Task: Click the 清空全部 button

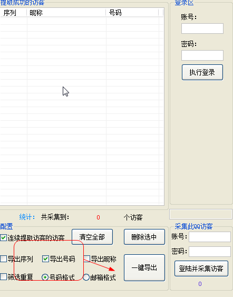Action: (x=92, y=237)
